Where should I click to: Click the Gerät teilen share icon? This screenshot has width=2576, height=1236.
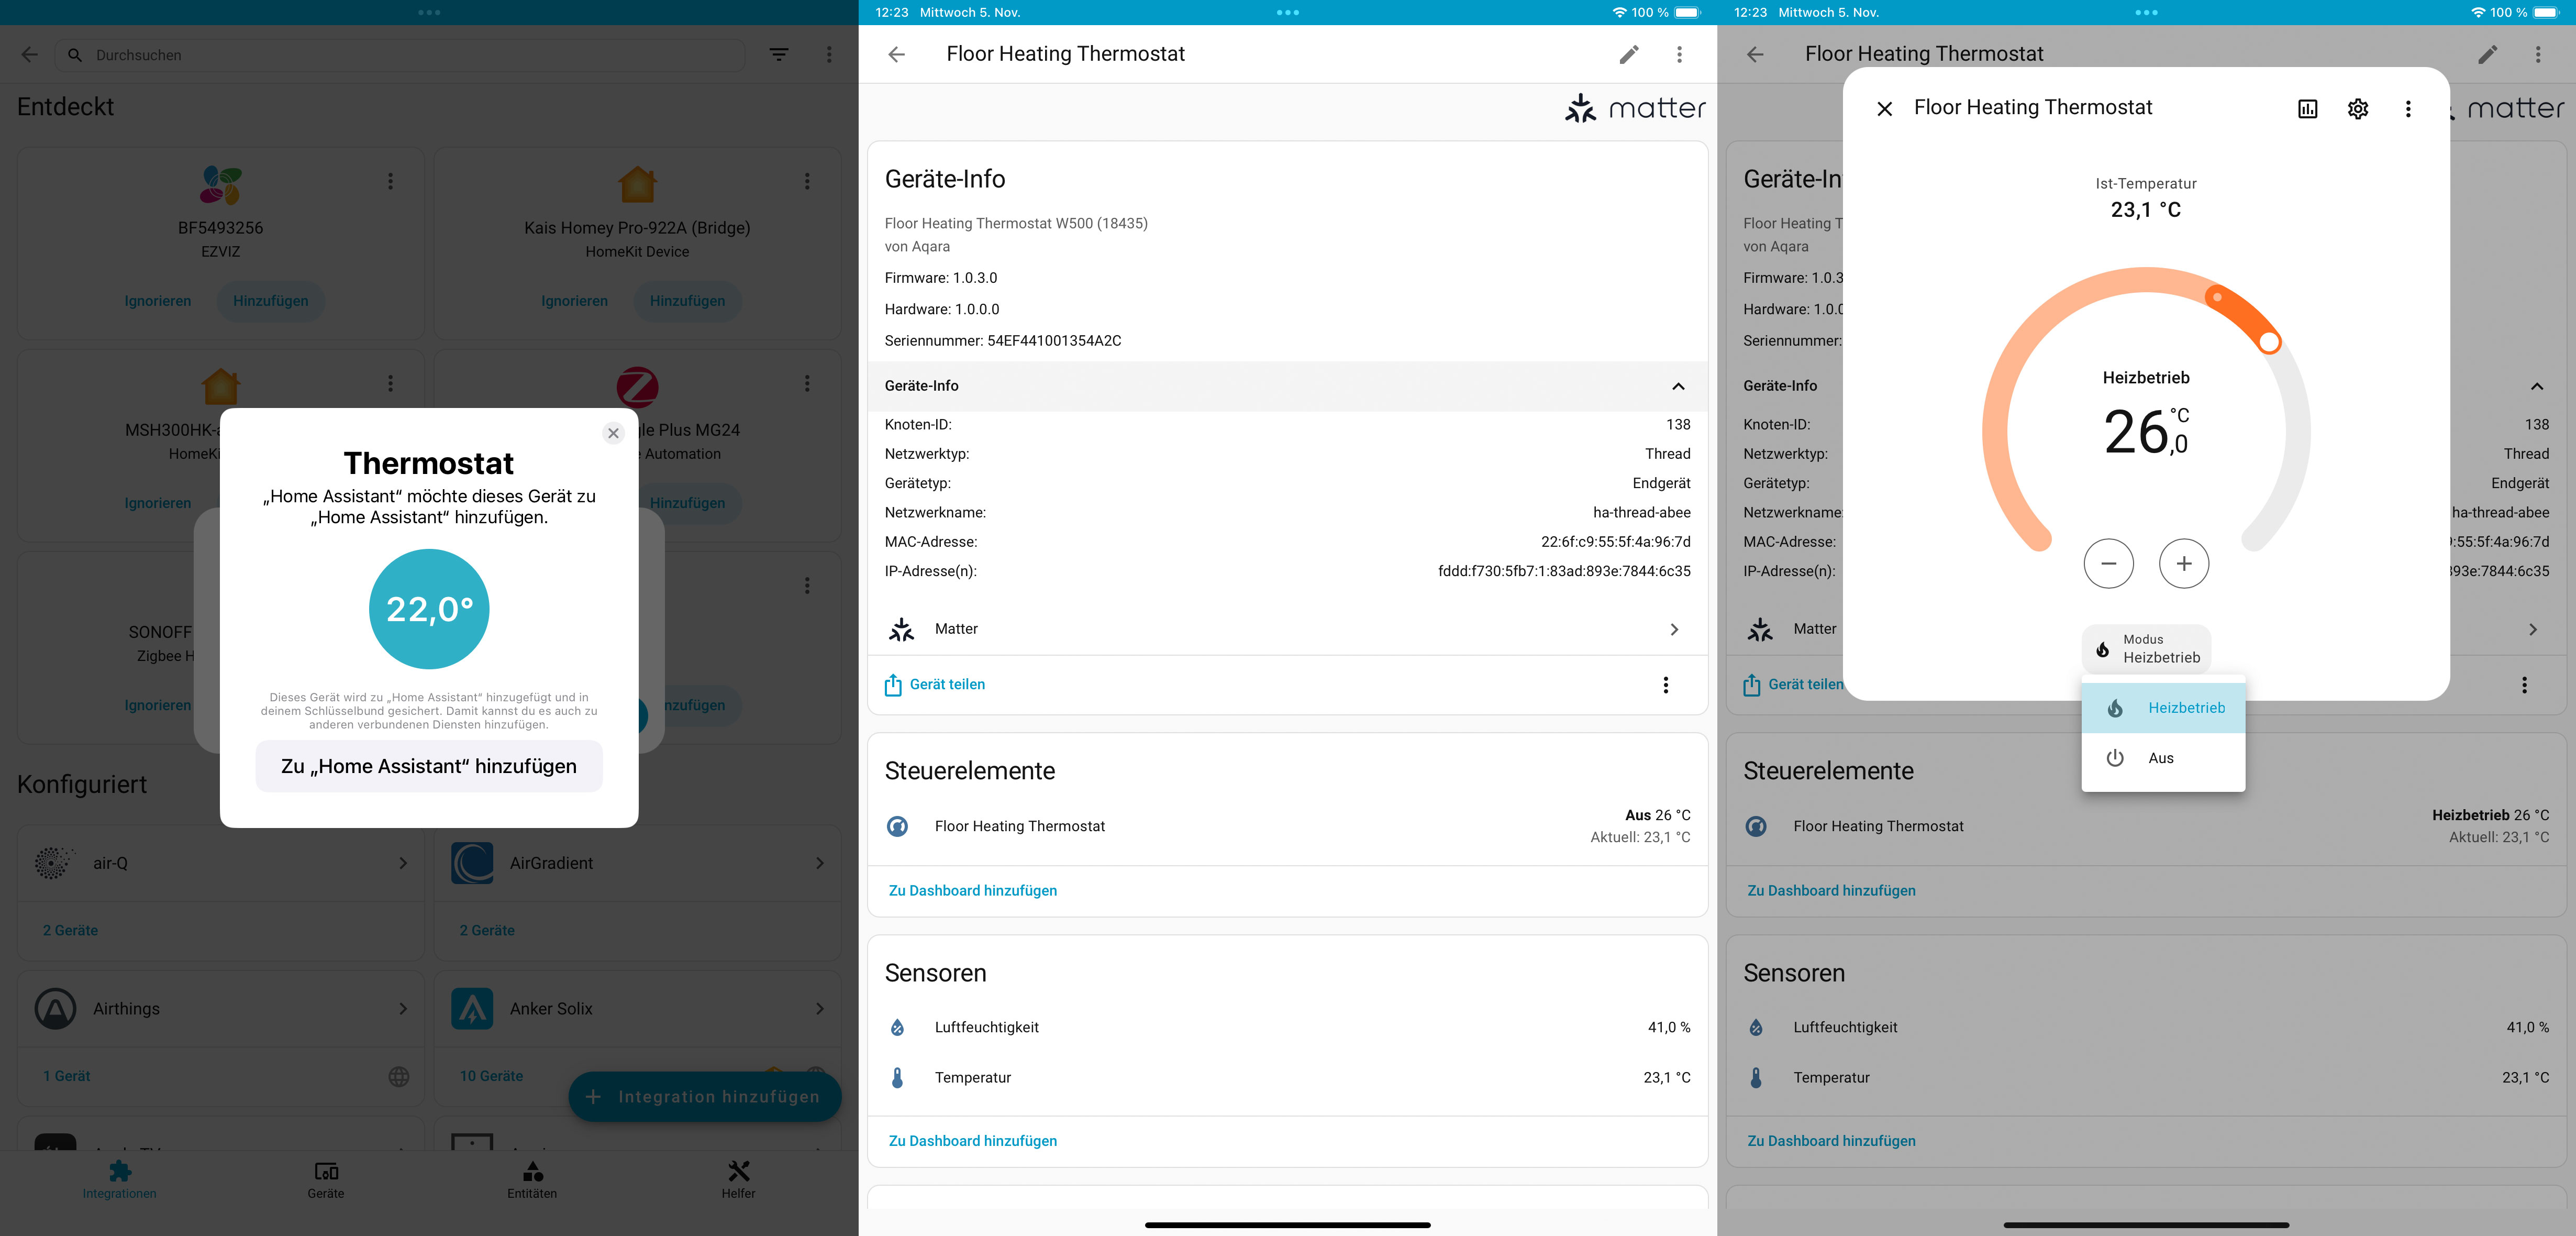(893, 685)
